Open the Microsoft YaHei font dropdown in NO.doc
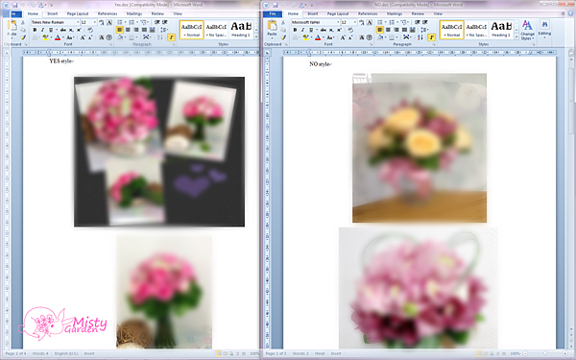The width and height of the screenshot is (576, 360). click(338, 22)
